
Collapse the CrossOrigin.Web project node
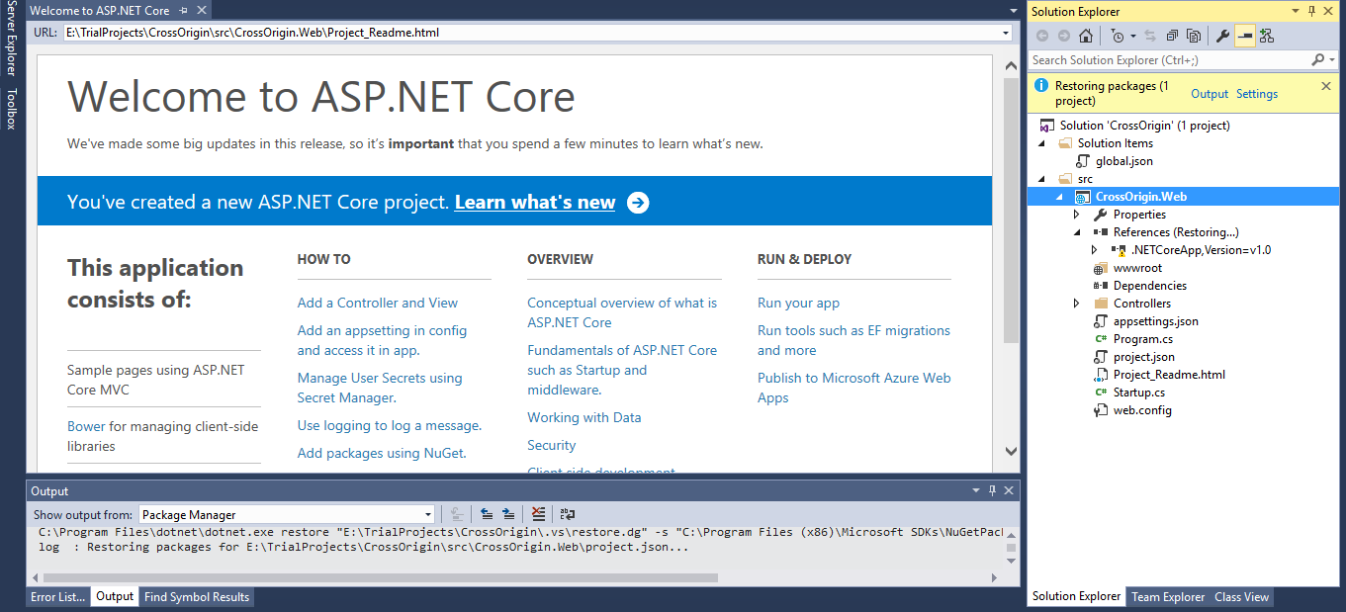pos(1059,197)
